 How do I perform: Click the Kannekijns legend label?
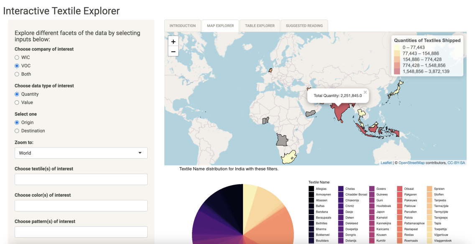383,223
